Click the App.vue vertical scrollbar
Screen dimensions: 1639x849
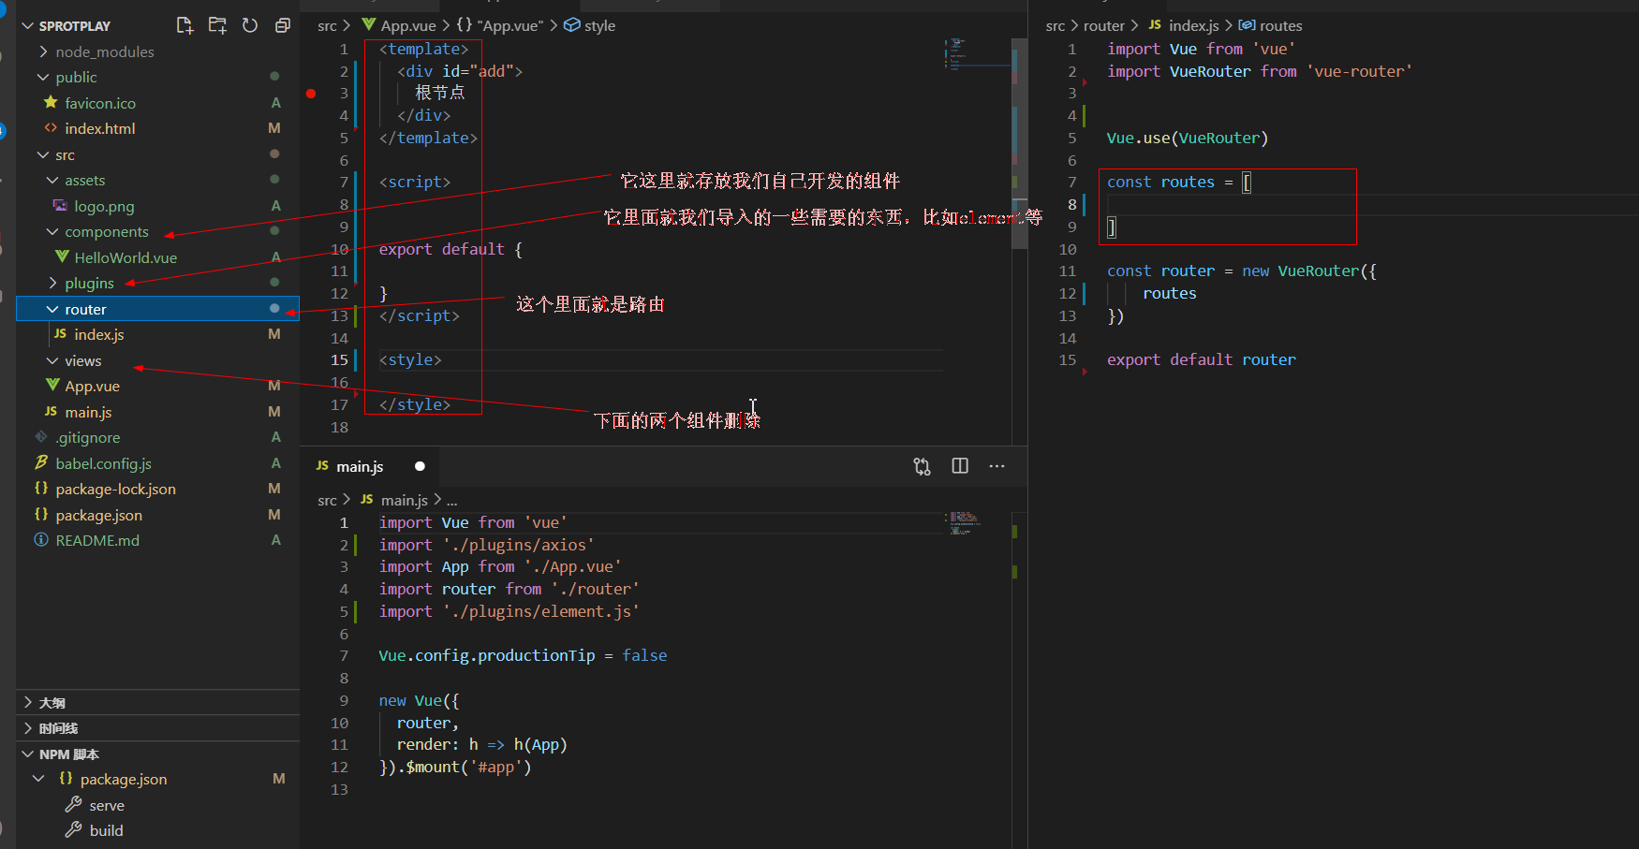coord(1020,142)
